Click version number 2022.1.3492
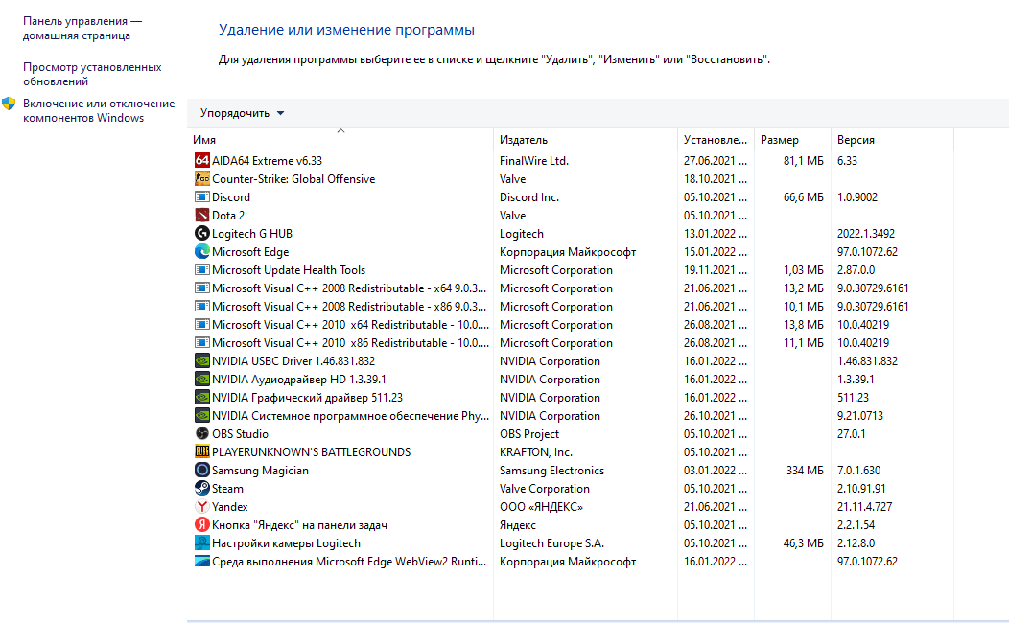This screenshot has width=1009, height=623. point(866,233)
